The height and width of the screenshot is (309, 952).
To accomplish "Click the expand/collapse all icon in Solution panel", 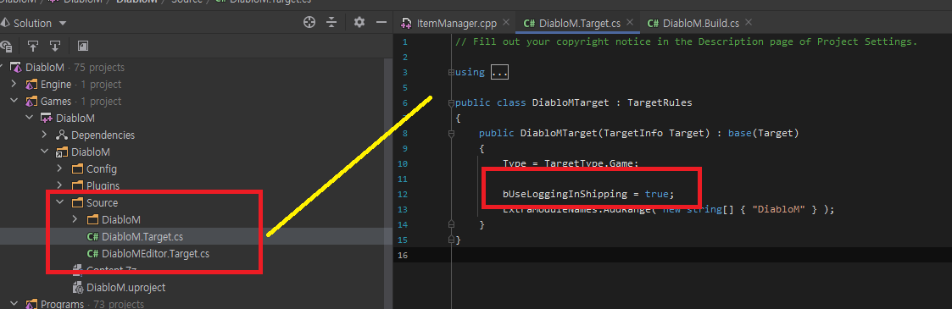I will coord(331,22).
